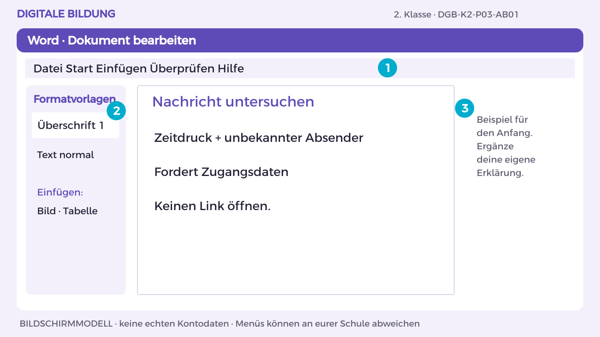
Task: Open the Datei menu
Action: pos(48,69)
